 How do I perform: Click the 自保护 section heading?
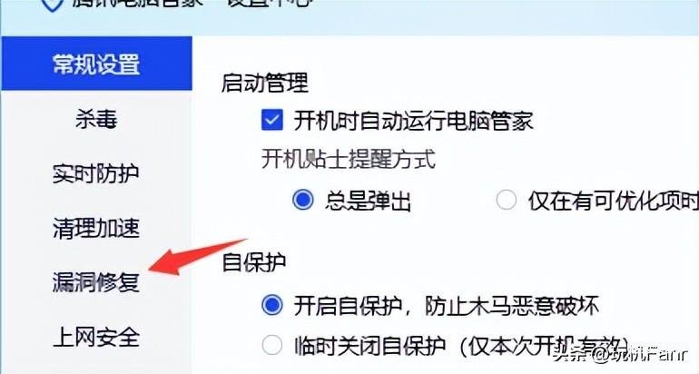[254, 262]
